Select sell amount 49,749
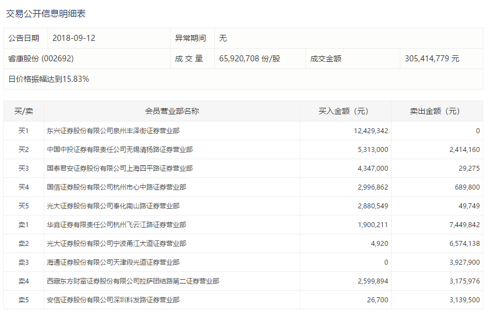This screenshot has height=315, width=491. tap(469, 206)
